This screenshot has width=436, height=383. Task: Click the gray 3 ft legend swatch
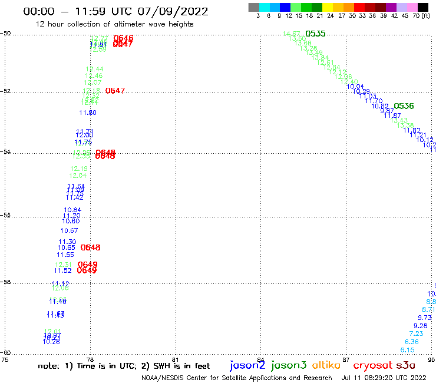tap(254, 7)
